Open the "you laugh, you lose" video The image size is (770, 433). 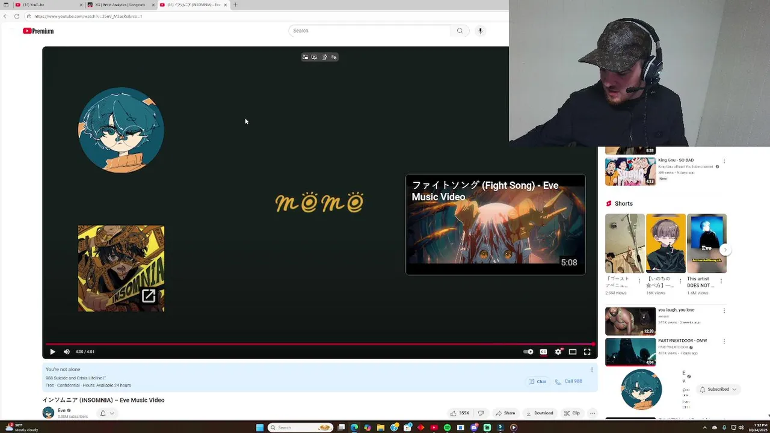coord(630,321)
